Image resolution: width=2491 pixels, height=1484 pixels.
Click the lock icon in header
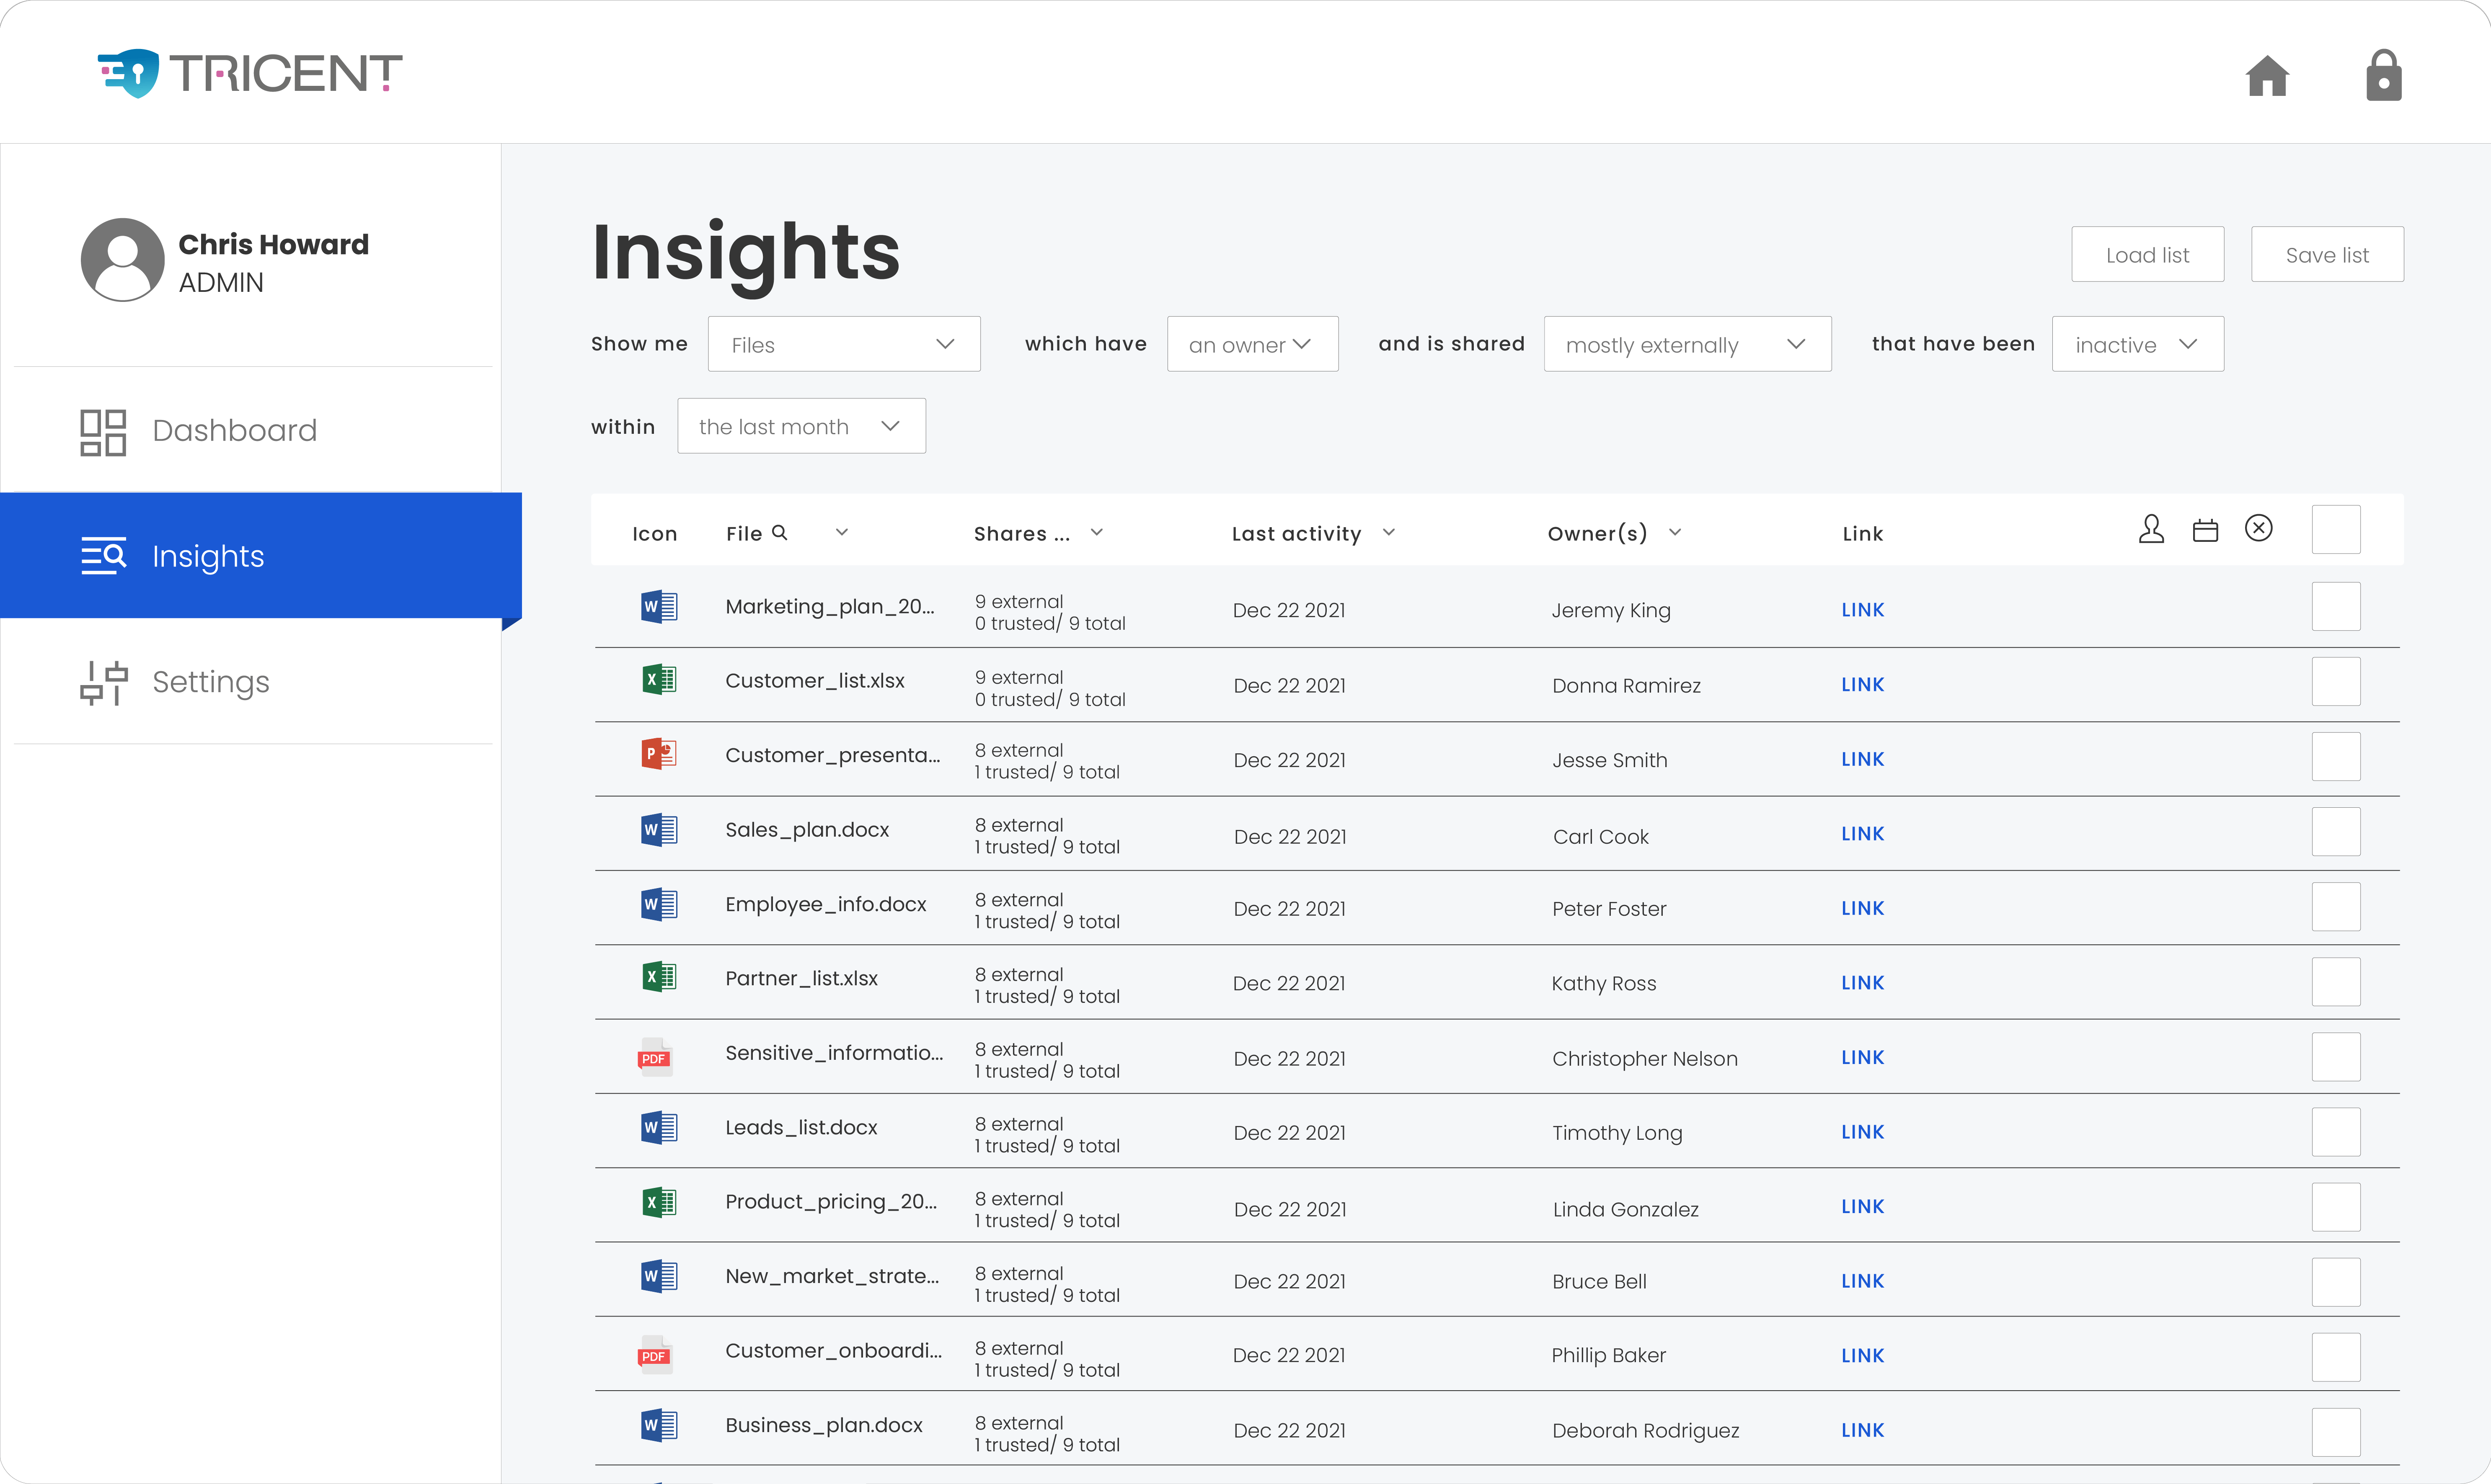[x=2383, y=75]
